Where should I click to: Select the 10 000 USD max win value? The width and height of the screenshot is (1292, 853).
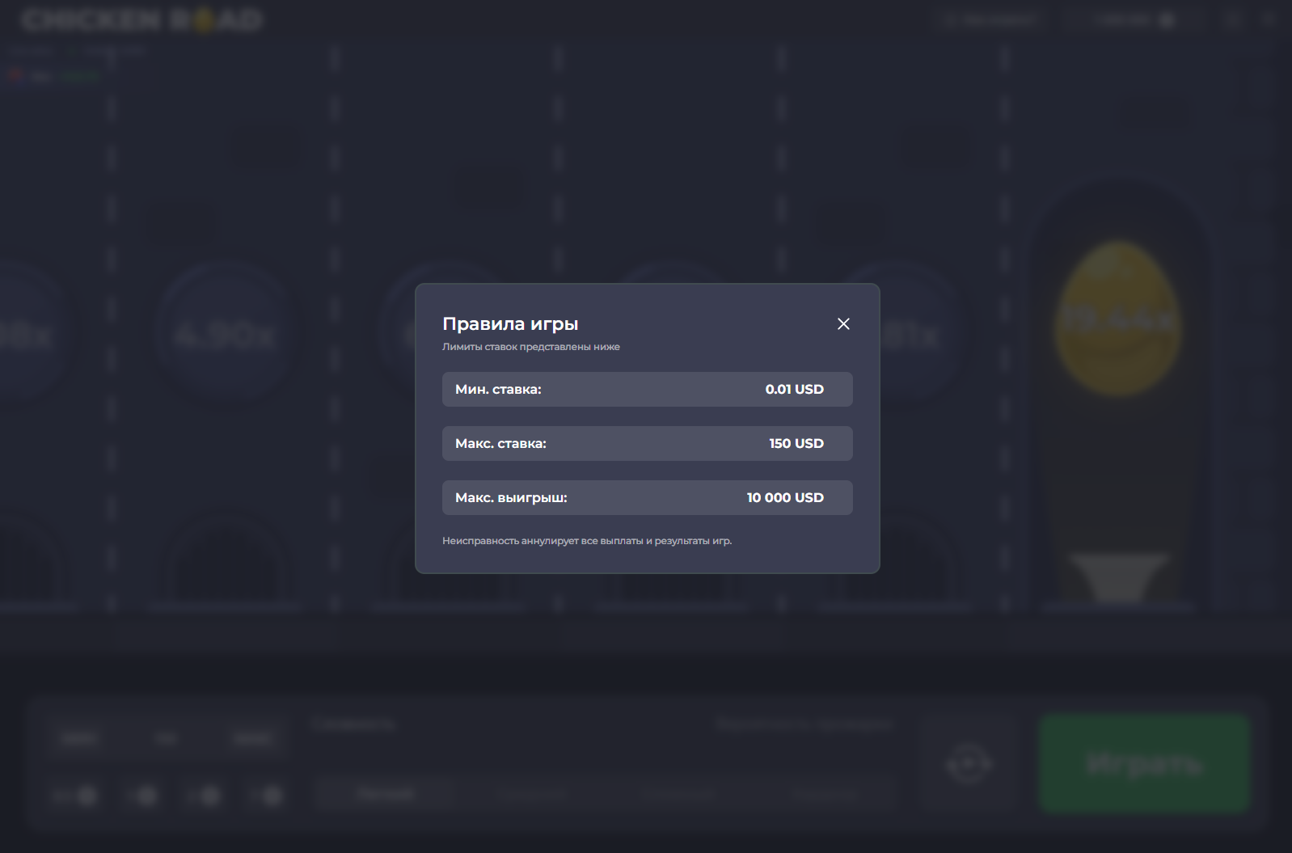[784, 498]
